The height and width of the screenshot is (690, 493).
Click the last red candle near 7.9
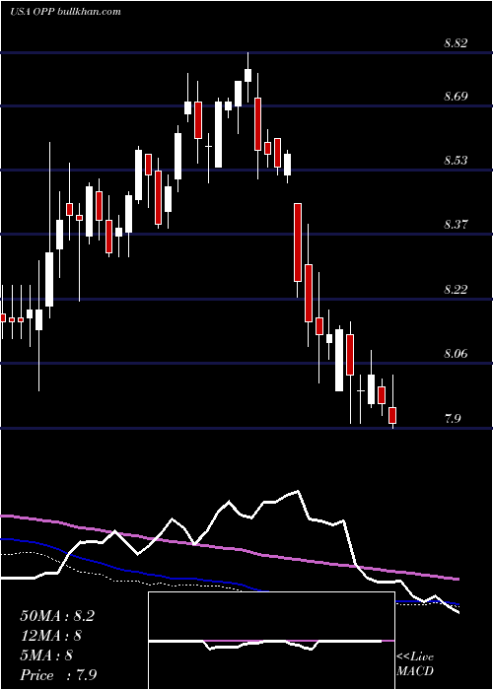click(392, 415)
